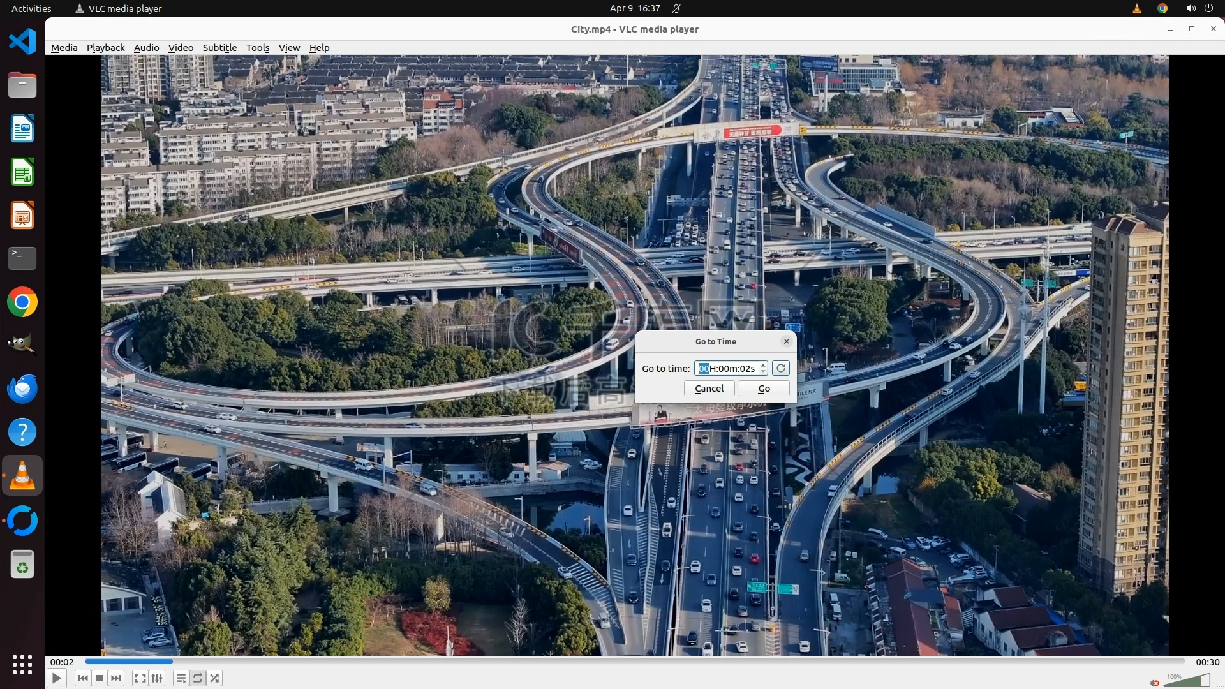
Task: Open the Playback menu
Action: 105,48
